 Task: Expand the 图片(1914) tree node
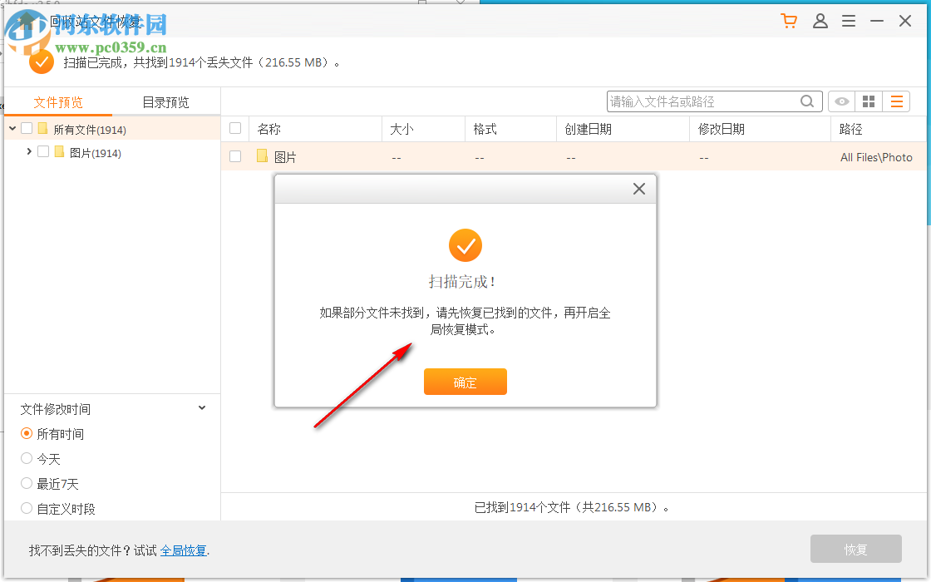29,152
